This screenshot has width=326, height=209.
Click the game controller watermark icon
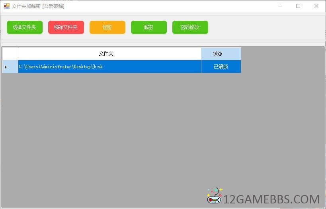214,196
